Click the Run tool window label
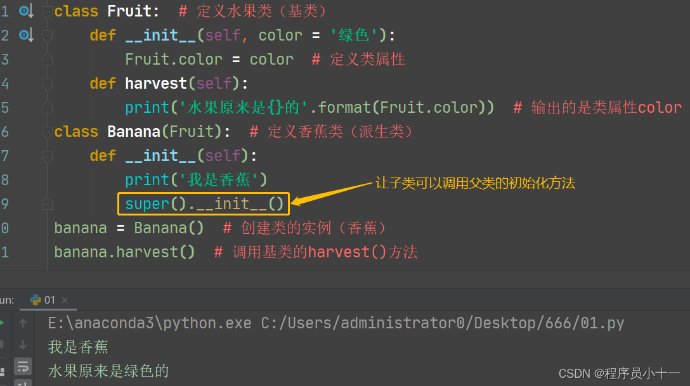The image size is (690, 386). click(8, 299)
